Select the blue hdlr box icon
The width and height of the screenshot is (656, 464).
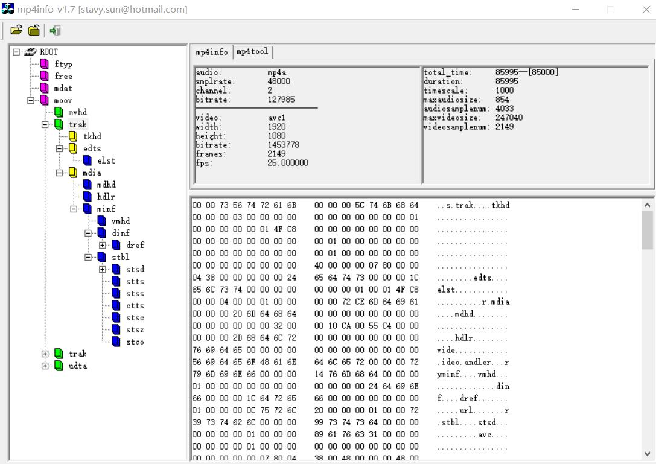88,197
